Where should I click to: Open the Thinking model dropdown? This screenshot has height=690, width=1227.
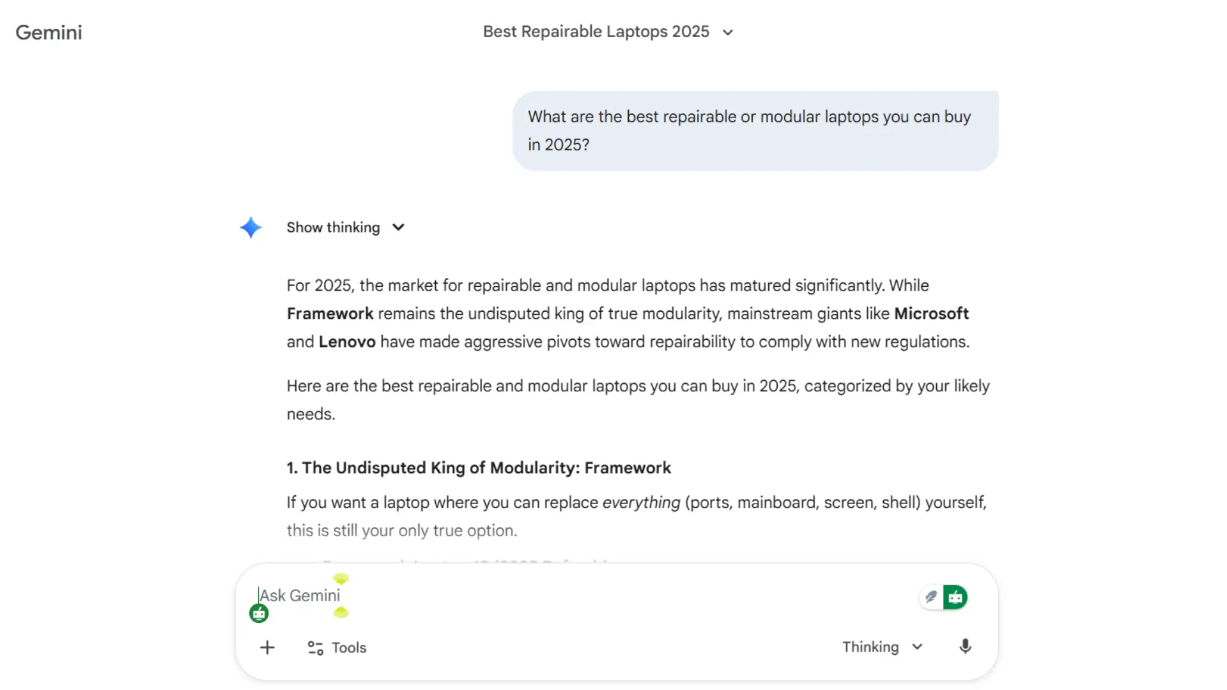coord(882,647)
